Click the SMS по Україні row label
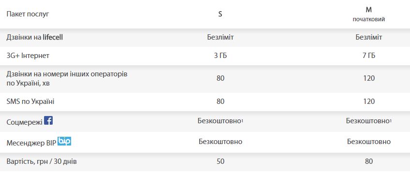This screenshot has width=410, height=174. pos(30,101)
